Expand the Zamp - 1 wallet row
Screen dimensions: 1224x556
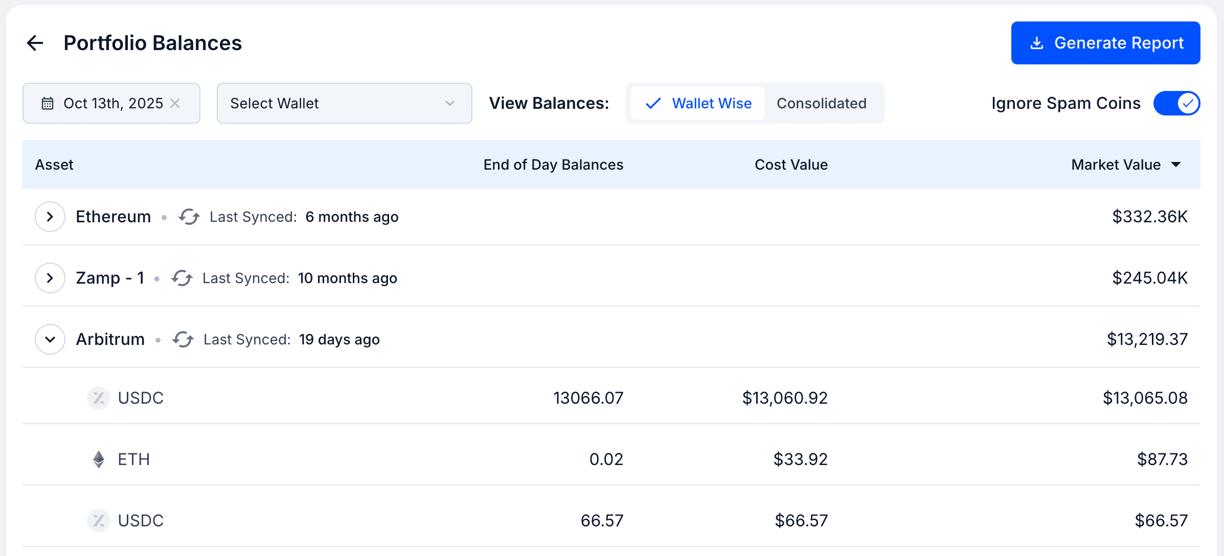tap(50, 278)
